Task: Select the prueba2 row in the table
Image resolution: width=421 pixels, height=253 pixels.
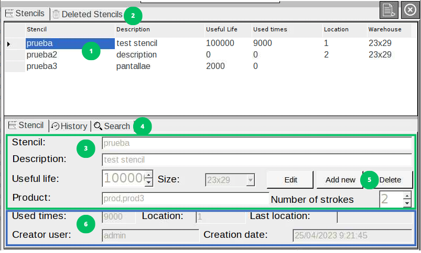Action: pos(42,55)
